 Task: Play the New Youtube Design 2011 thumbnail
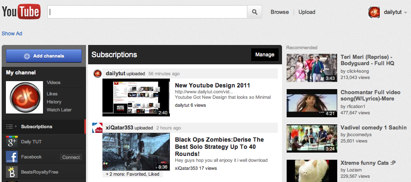tap(136, 98)
